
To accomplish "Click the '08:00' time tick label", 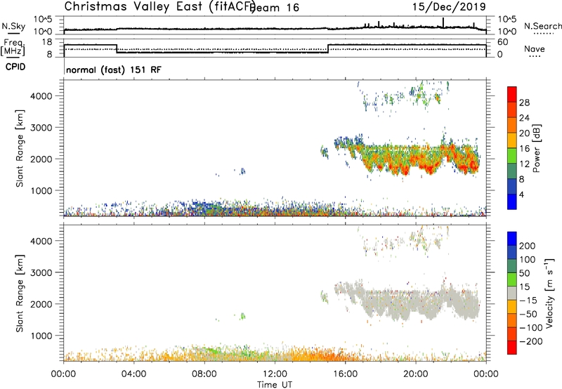I will (x=204, y=374).
